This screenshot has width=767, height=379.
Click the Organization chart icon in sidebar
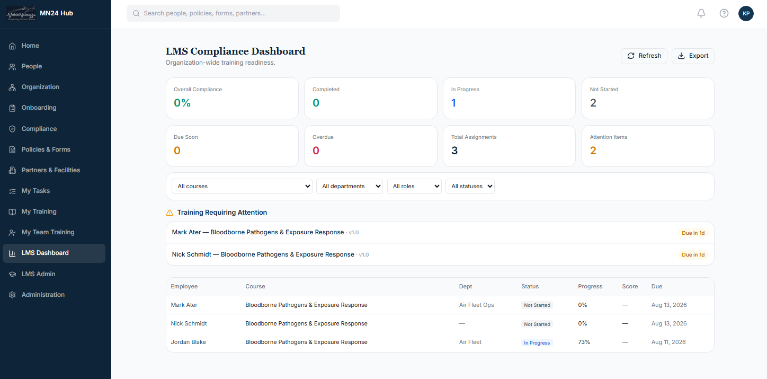12,87
